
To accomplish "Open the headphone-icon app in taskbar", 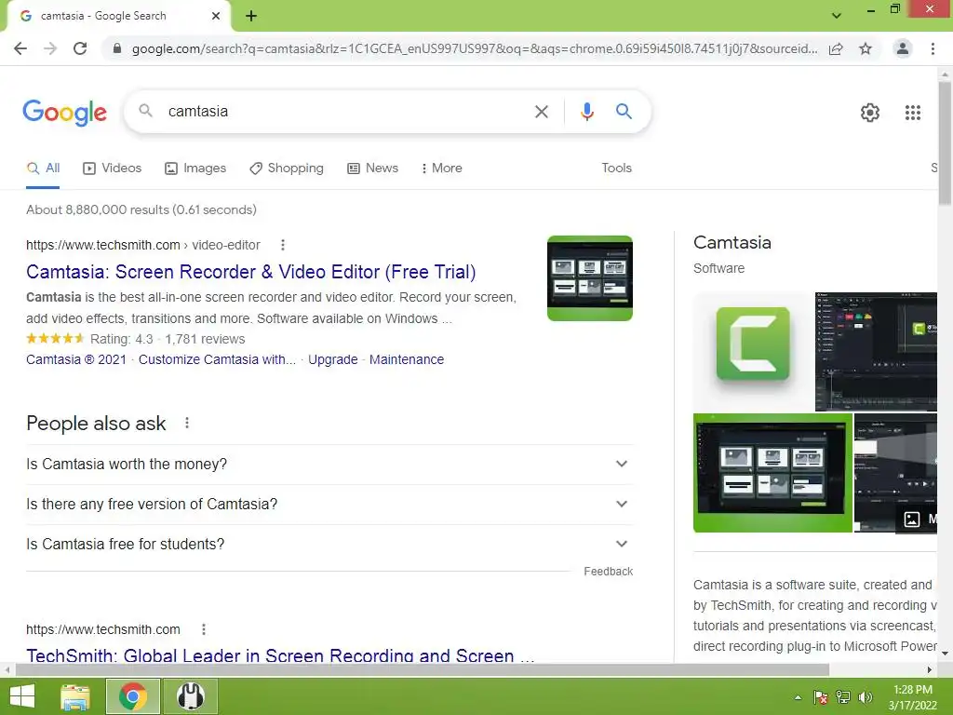I will pyautogui.click(x=191, y=696).
